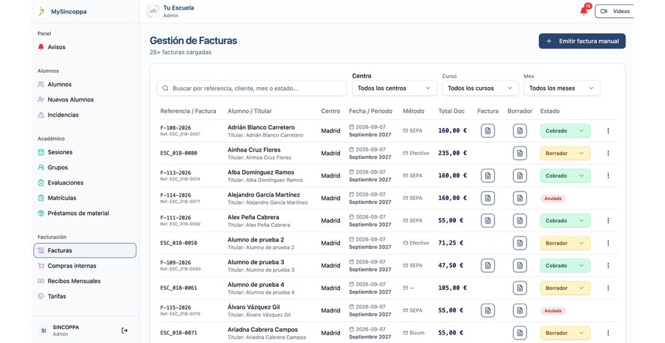Screen dimensions: 665x343
Task: Open invoice document for F-113-2026
Action: tap(488, 176)
